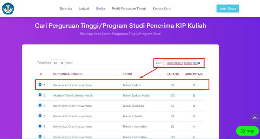The height and width of the screenshot is (139, 260).
Task: Select Teknik Elektro Medik prodi cell
Action: 136,95
